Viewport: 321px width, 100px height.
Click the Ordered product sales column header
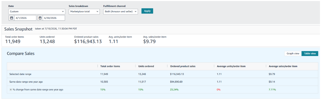tap(183, 66)
